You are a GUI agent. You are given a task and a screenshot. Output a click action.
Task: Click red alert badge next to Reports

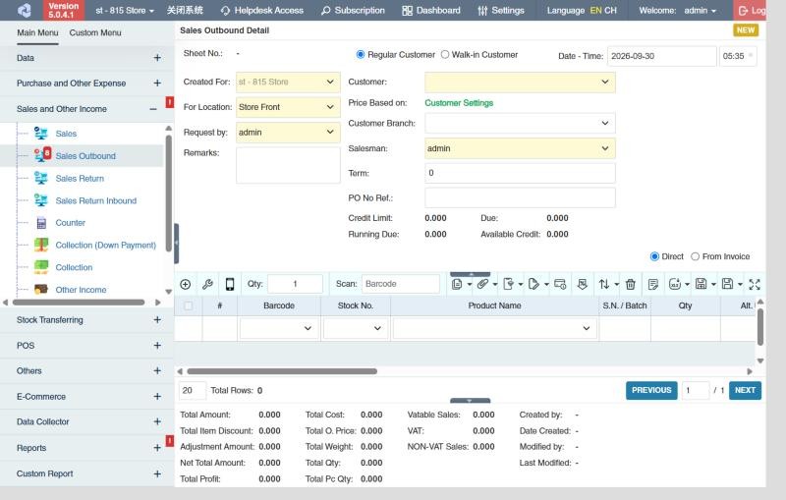(170, 440)
